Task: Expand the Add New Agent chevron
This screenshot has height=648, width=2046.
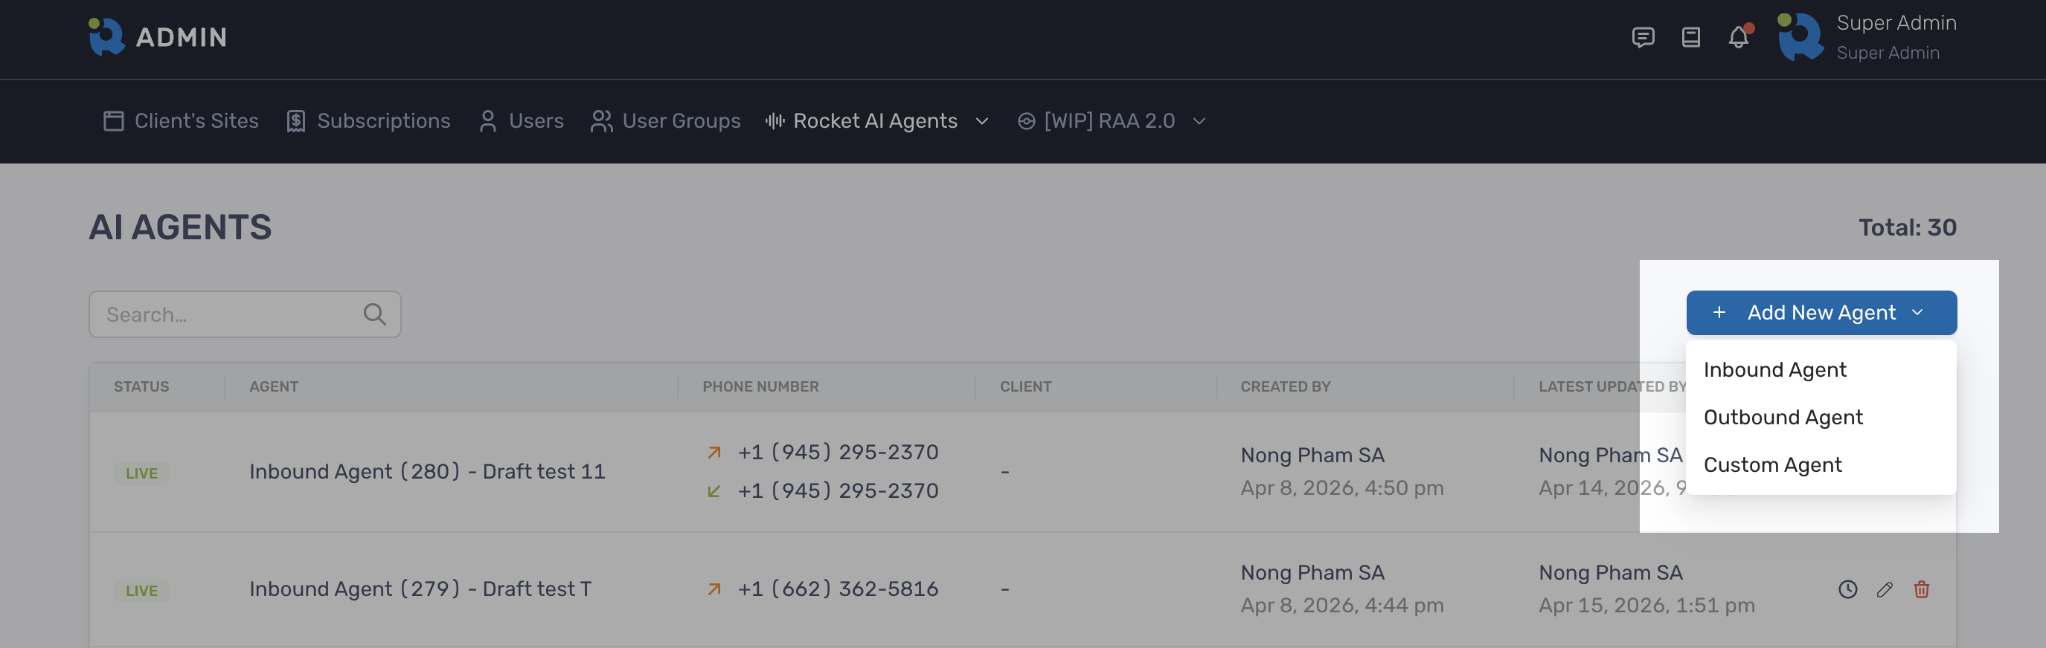Action: 1917,313
